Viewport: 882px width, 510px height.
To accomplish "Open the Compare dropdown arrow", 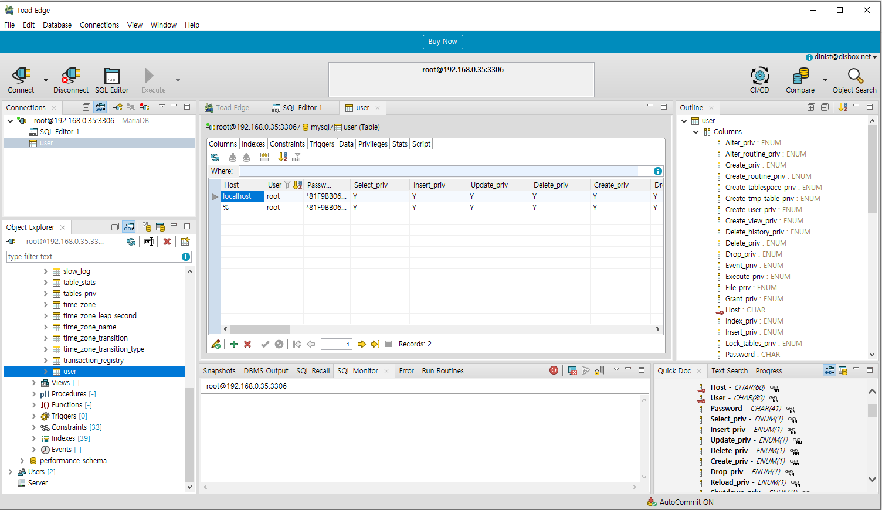I will [x=825, y=80].
